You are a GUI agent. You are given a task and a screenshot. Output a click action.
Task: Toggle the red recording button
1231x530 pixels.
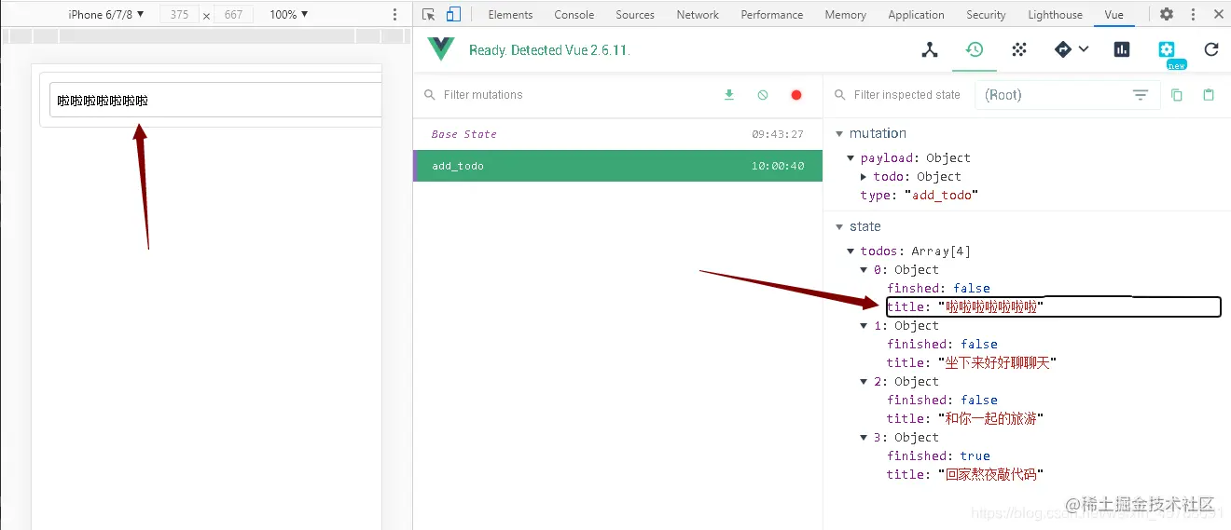click(796, 95)
